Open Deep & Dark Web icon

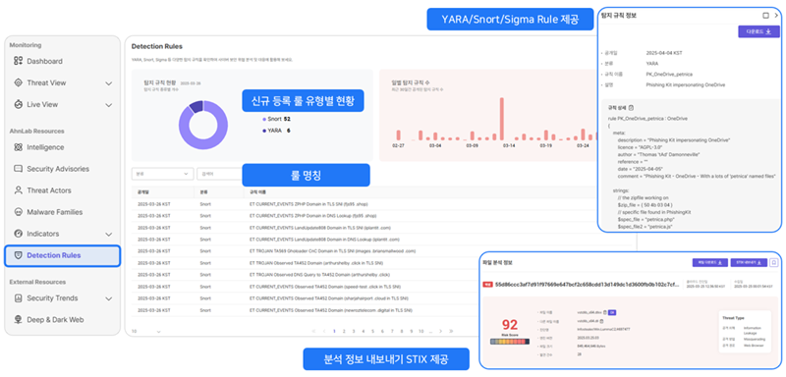[x=18, y=319]
